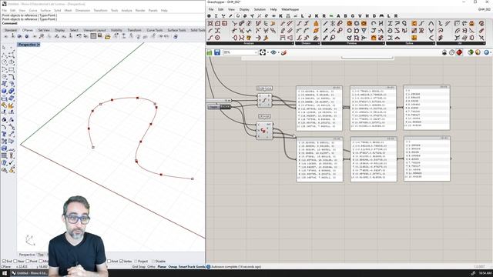Switch to the Top viewport tab
The image size is (493, 277).
click(x=41, y=255)
